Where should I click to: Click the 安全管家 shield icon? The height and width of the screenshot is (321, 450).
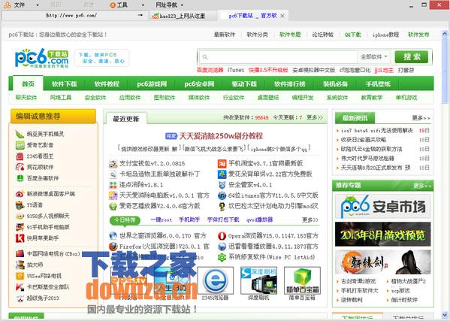tap(222, 185)
